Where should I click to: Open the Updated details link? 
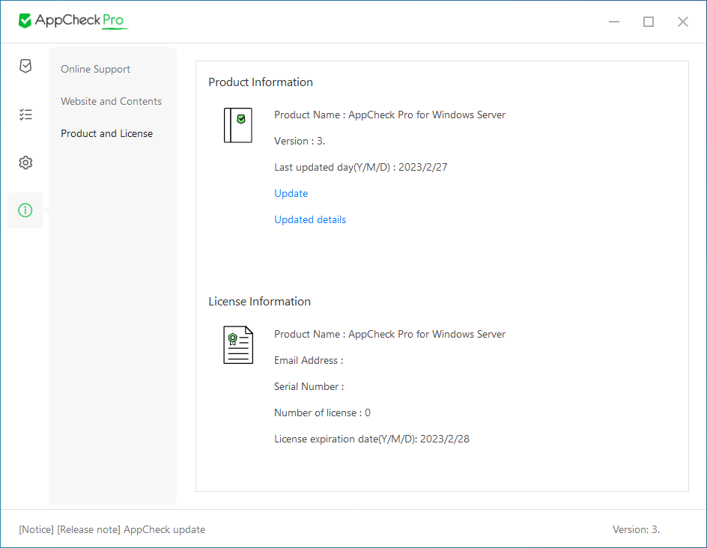310,219
